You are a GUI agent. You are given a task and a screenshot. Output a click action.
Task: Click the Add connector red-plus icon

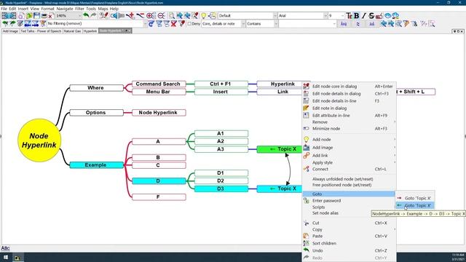pos(130,15)
